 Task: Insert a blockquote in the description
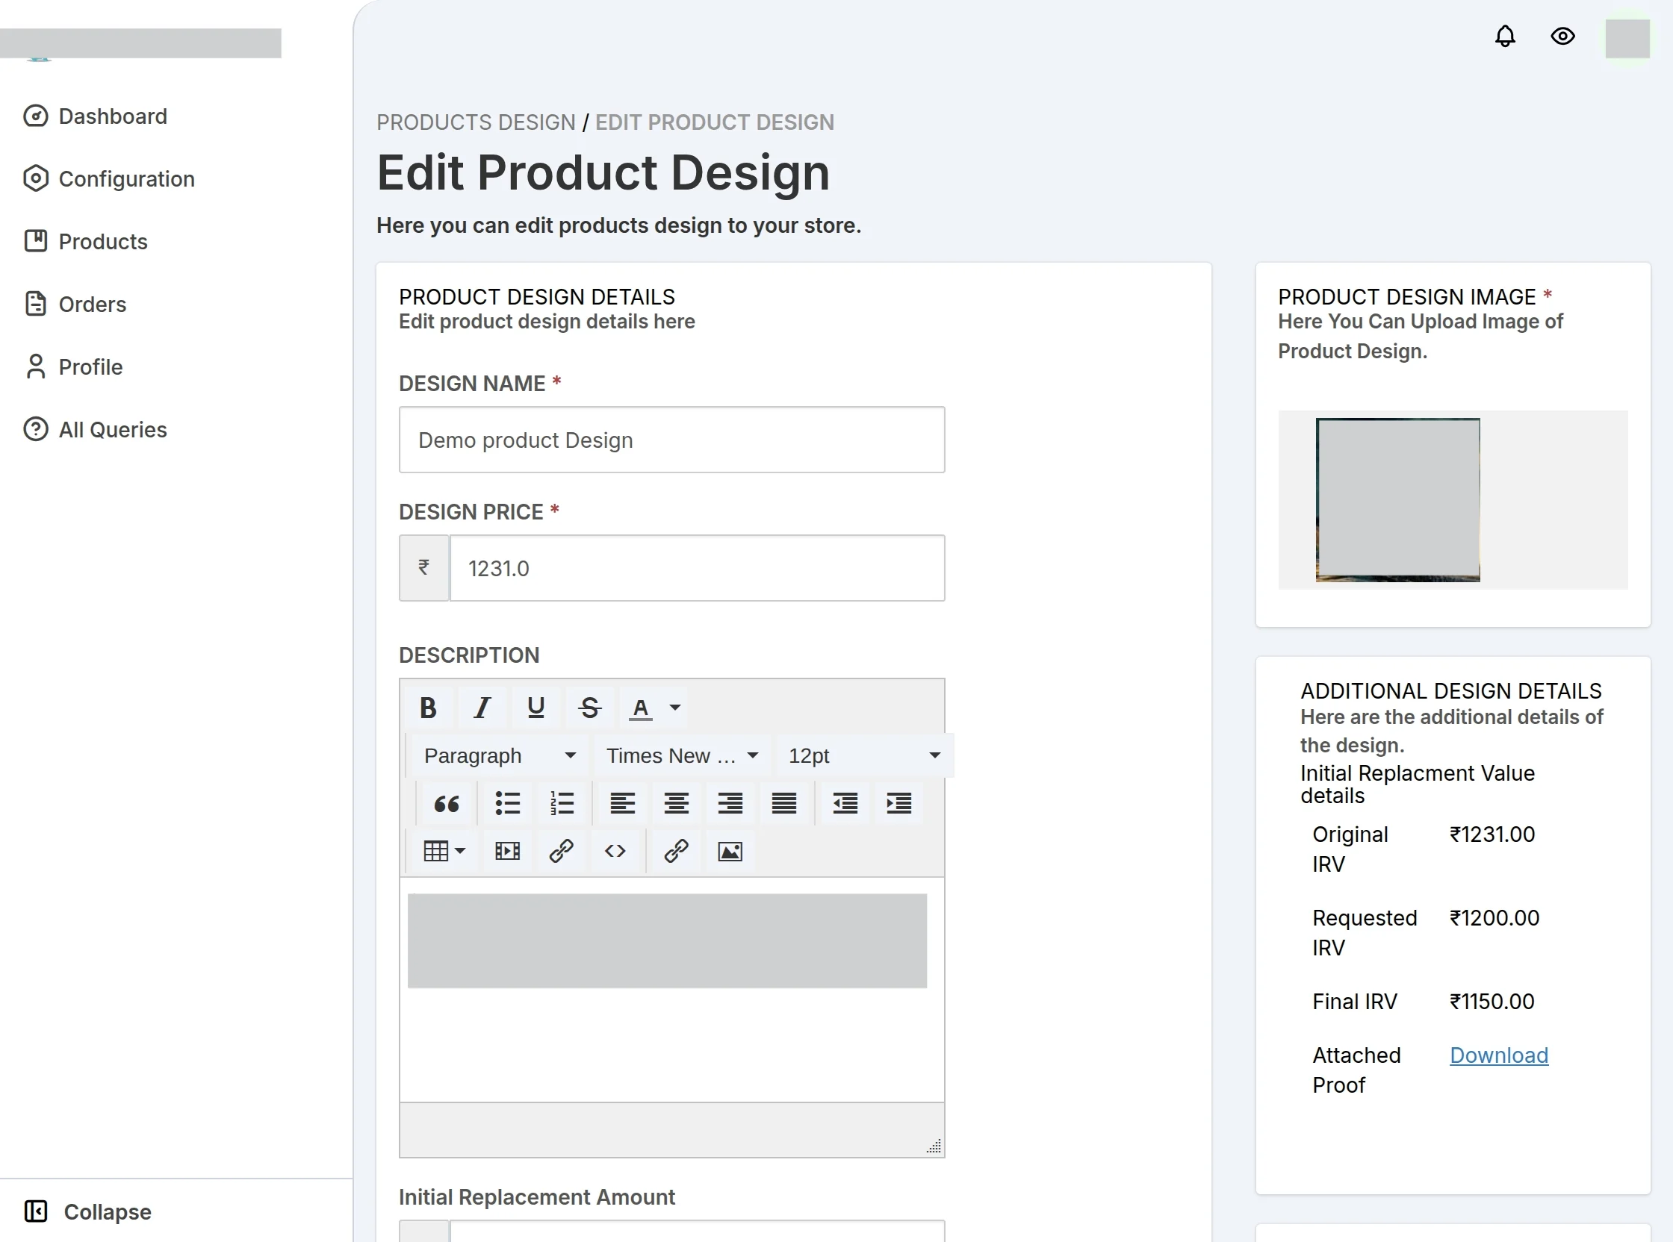pyautogui.click(x=447, y=804)
